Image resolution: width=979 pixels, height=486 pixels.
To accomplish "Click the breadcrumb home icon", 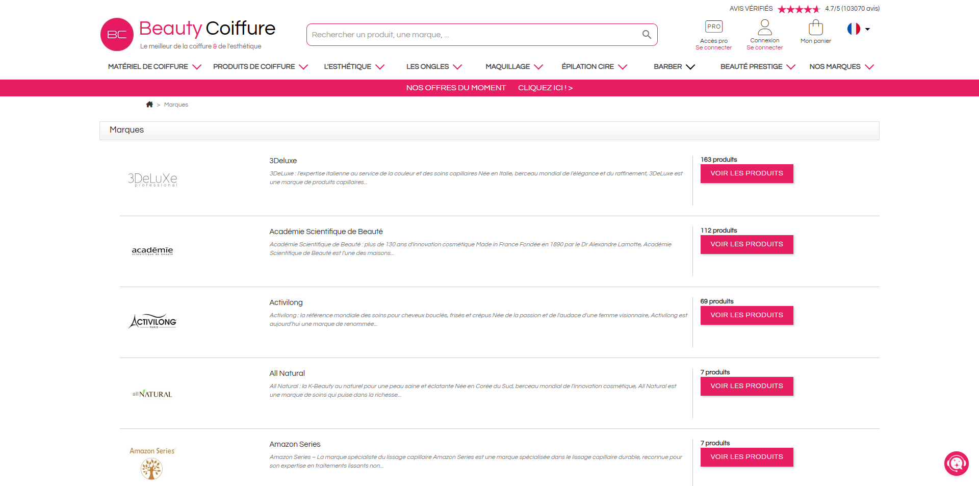I will click(149, 105).
